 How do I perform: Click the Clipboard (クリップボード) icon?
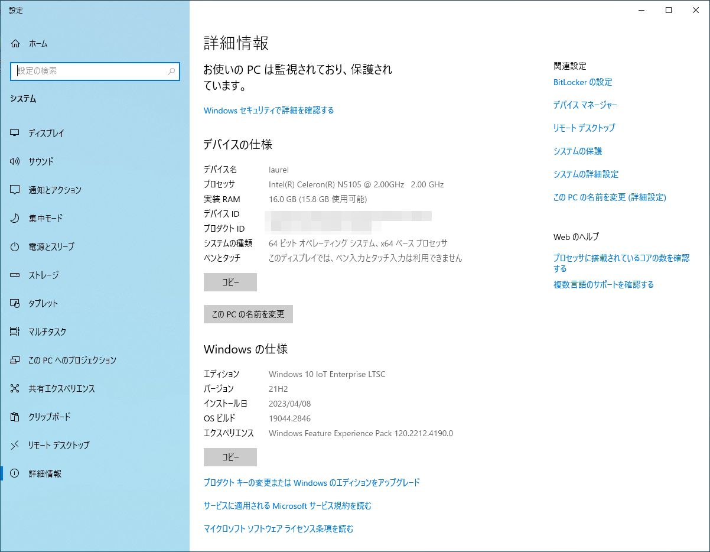pos(15,417)
